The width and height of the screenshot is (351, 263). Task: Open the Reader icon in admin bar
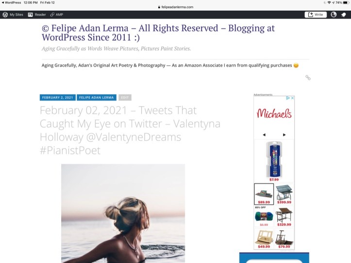[30, 15]
